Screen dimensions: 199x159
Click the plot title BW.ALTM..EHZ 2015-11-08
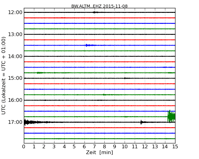click(x=99, y=6)
